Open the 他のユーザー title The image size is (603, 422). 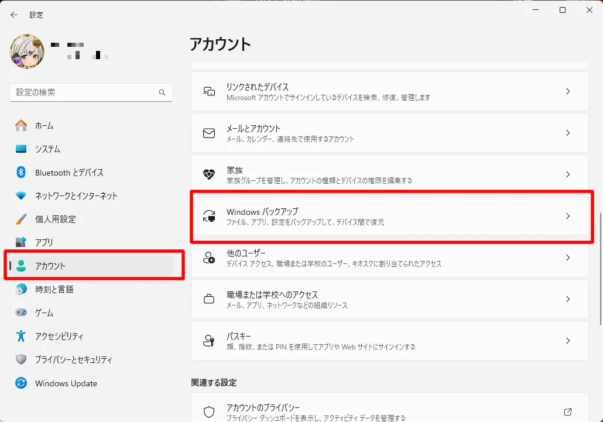coord(246,253)
